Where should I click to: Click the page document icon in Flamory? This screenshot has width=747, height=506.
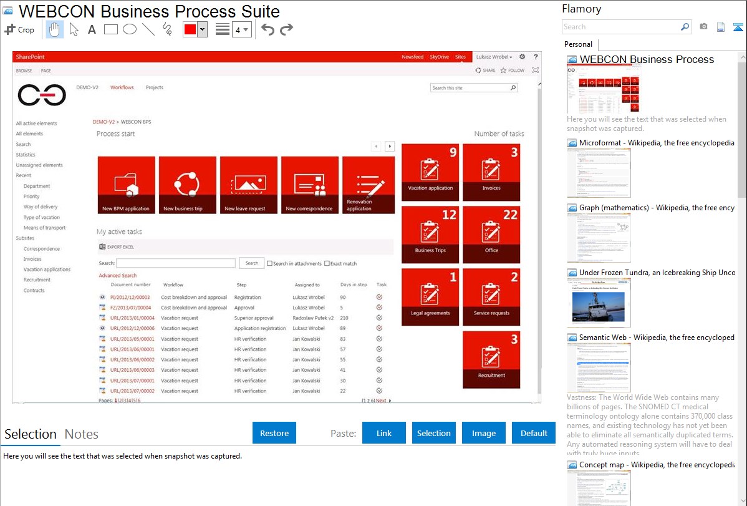[721, 27]
